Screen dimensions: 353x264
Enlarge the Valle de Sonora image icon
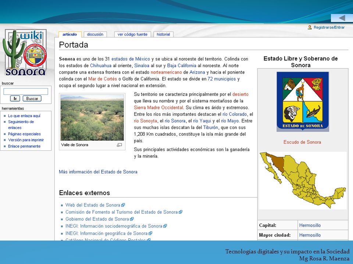[x=119, y=145]
